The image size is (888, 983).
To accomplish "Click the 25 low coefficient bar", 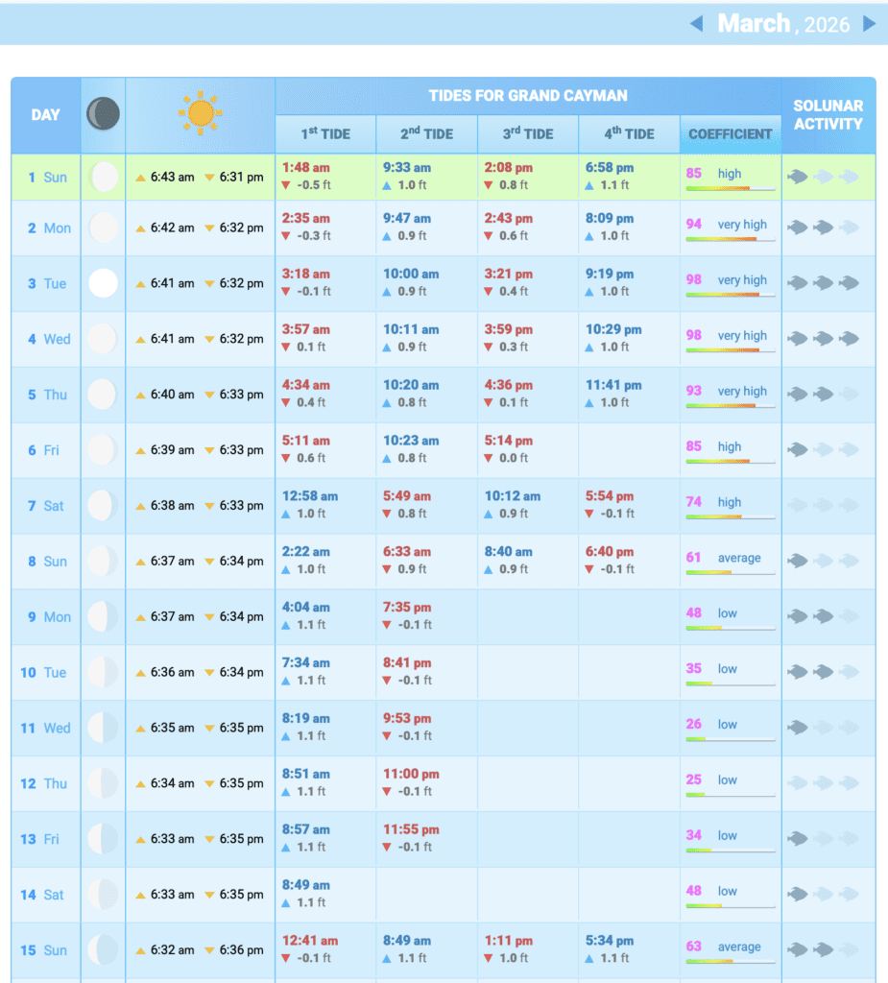I will (x=730, y=795).
